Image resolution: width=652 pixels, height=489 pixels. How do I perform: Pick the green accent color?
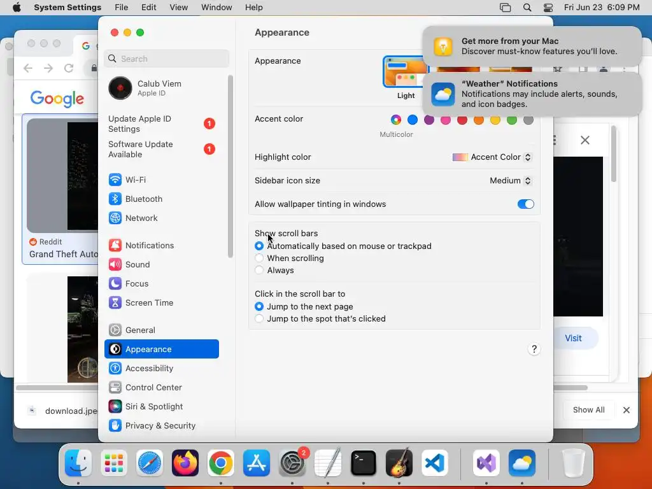(x=512, y=120)
